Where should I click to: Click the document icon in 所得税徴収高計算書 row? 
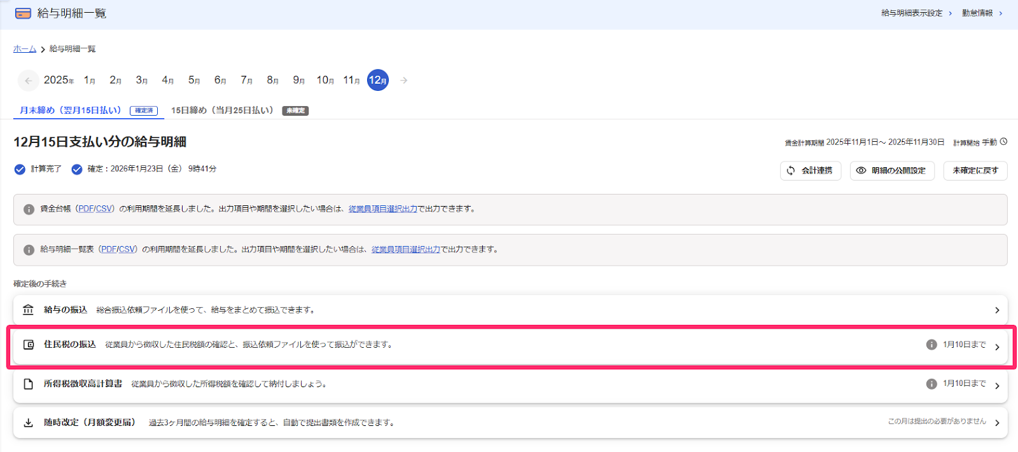pyautogui.click(x=28, y=384)
